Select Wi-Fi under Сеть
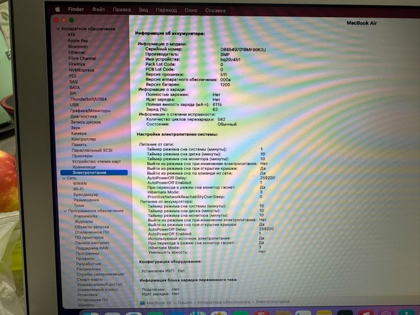This screenshot has height=315, width=420. point(78,189)
